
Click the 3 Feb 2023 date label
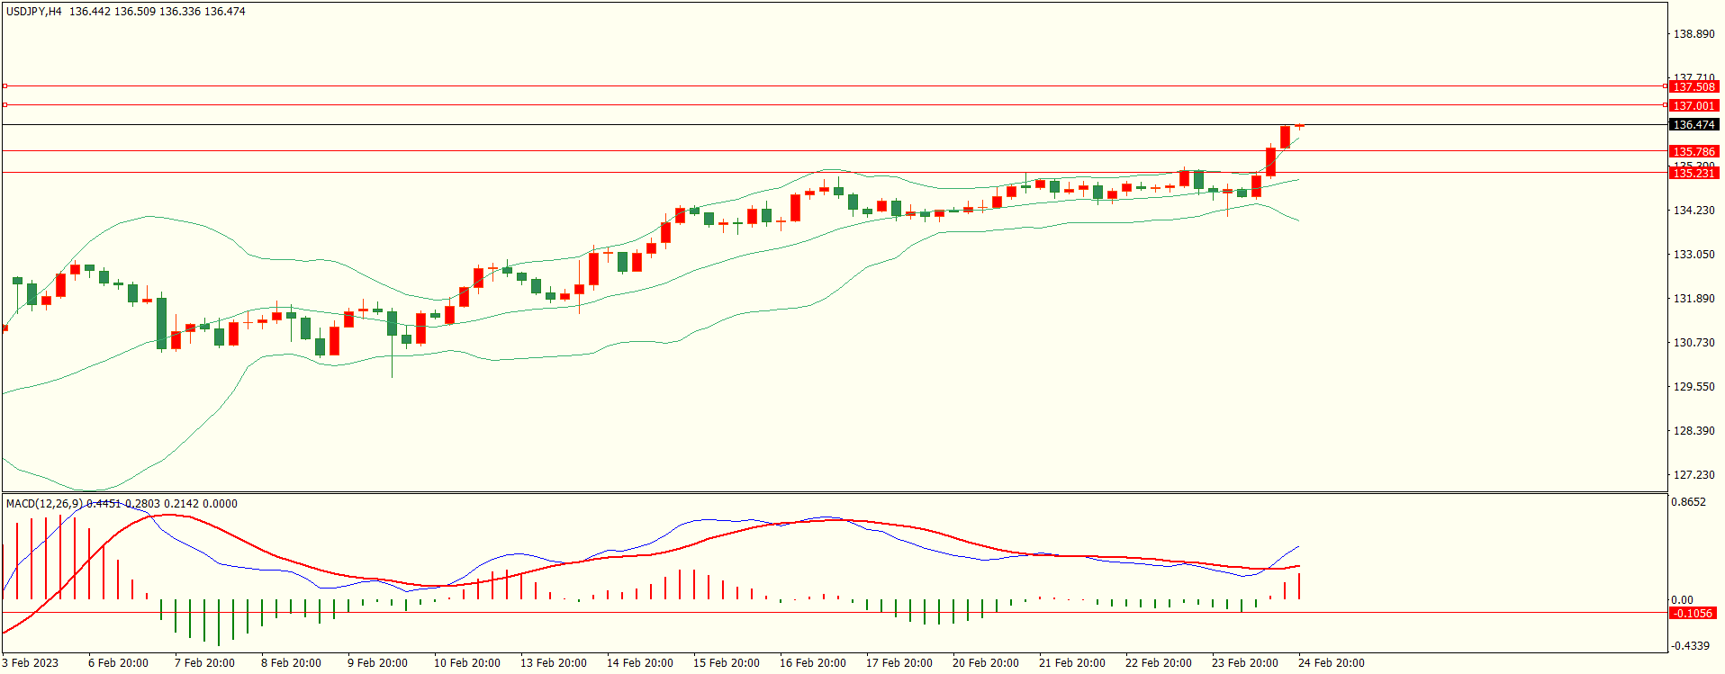[x=31, y=663]
